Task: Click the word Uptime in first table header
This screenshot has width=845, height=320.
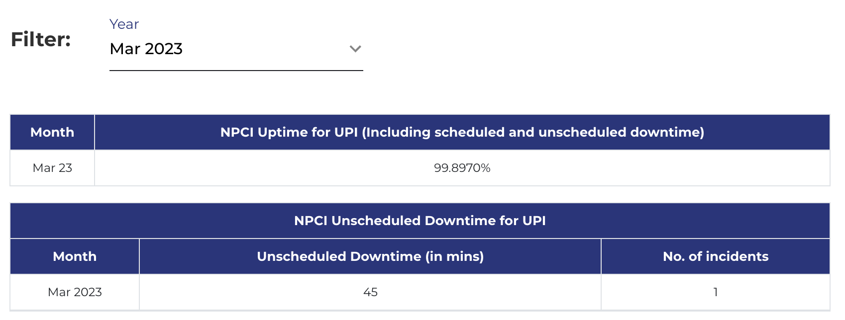Action: 283,132
